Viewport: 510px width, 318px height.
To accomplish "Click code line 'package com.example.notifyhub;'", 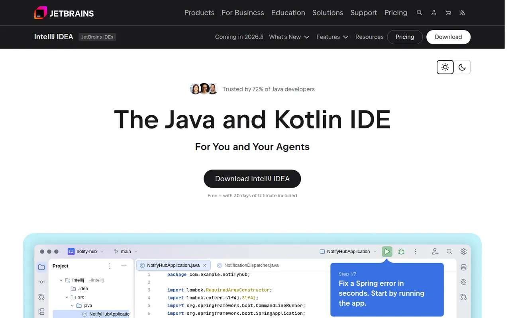I will (208, 275).
